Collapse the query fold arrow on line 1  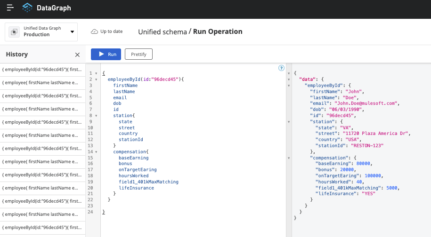[96, 73]
